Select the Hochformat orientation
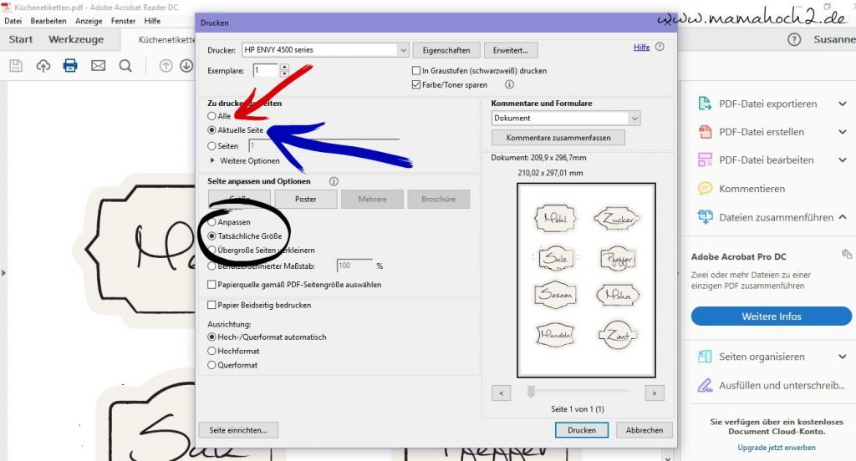This screenshot has width=856, height=461. point(211,352)
